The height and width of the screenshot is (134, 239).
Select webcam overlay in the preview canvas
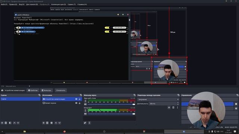coord(169,70)
